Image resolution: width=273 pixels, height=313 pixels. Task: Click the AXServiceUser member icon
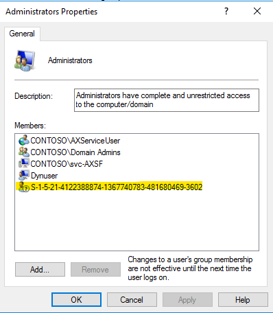point(23,140)
